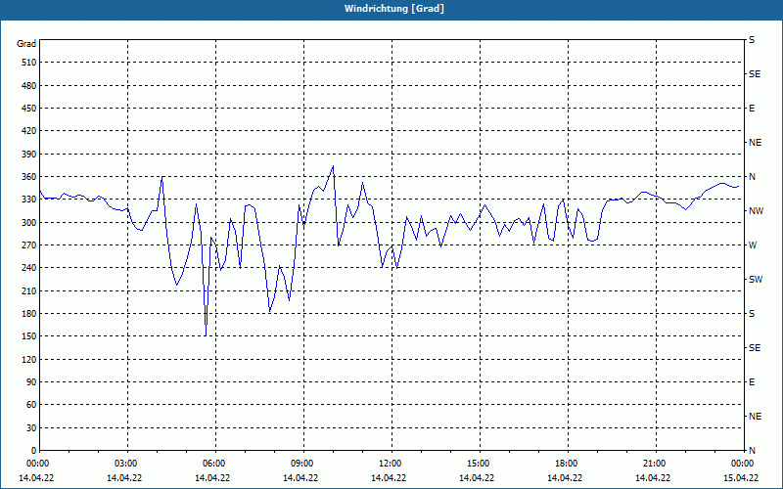The image size is (783, 489).
Task: Click the 00:00 label above date 14.04.22
Action: click(x=39, y=464)
